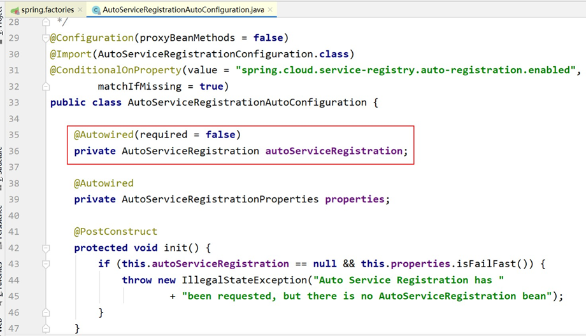Click @Autowired(required = false) annotation
586x336 pixels.
[x=157, y=135]
